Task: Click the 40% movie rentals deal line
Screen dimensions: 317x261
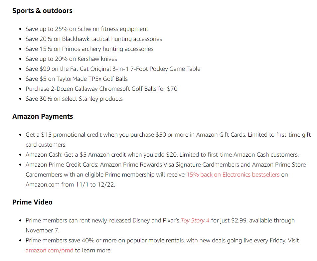Action: coord(162,241)
